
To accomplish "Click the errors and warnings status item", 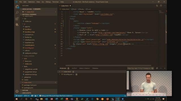I will tap(35, 96).
